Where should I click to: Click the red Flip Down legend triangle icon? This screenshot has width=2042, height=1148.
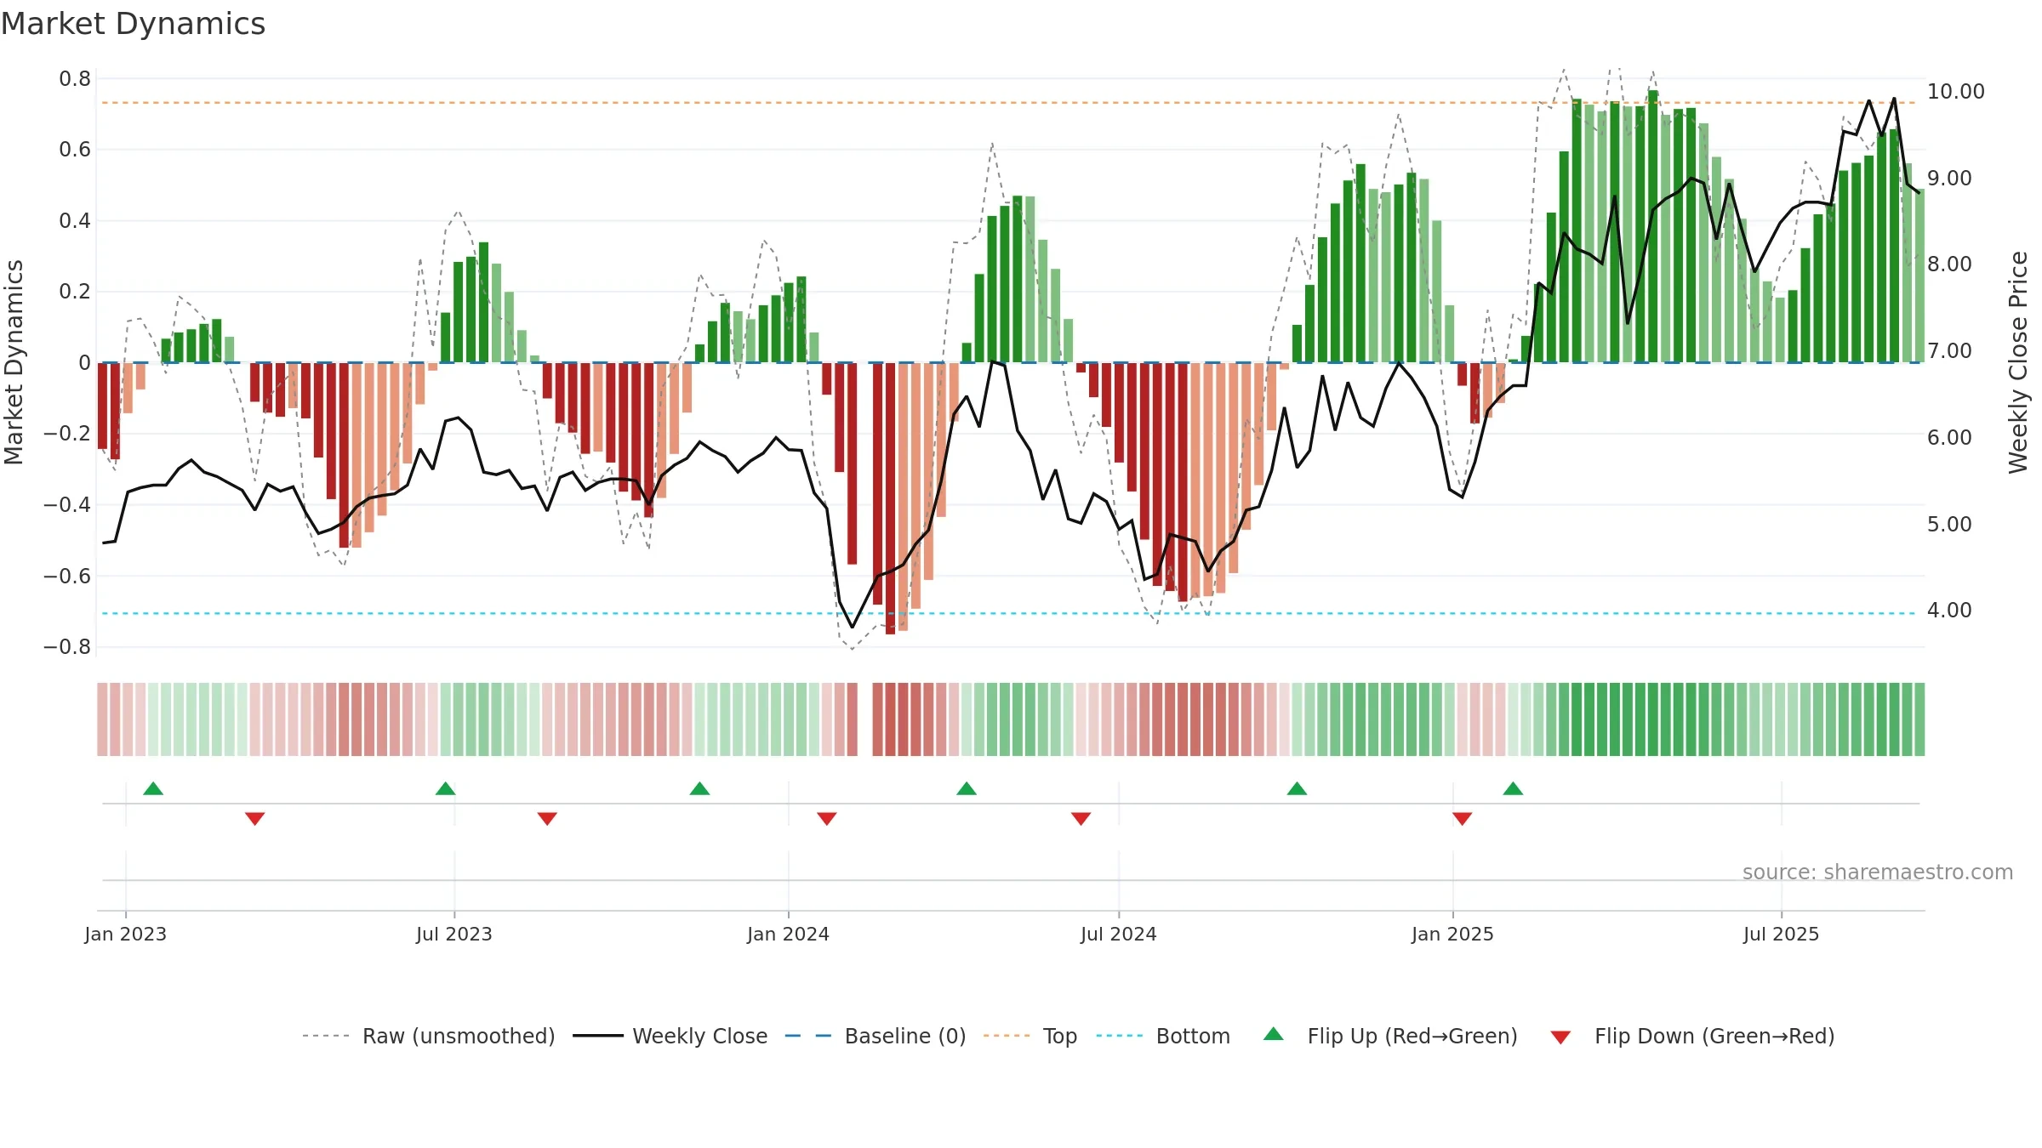(x=1560, y=1037)
